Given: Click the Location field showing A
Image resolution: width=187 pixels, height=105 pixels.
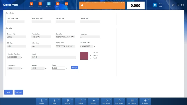Looking at the screenshot, I should click(90, 37).
